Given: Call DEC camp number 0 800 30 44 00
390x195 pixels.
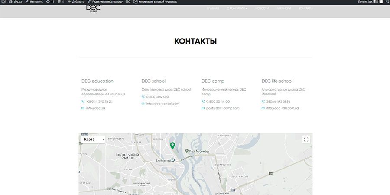Looking at the screenshot, I should (218, 101).
